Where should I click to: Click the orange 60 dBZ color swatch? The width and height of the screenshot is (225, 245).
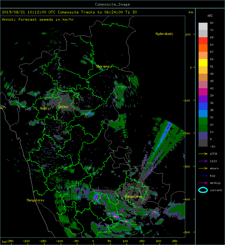point(203,48)
